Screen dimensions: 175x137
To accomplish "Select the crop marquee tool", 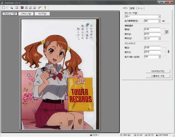I will coord(3,8).
